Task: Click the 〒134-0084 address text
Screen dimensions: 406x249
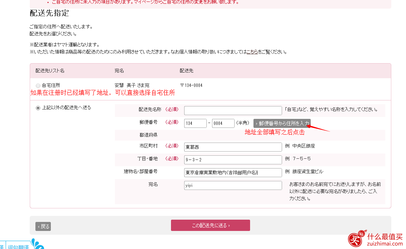Action: (191, 85)
